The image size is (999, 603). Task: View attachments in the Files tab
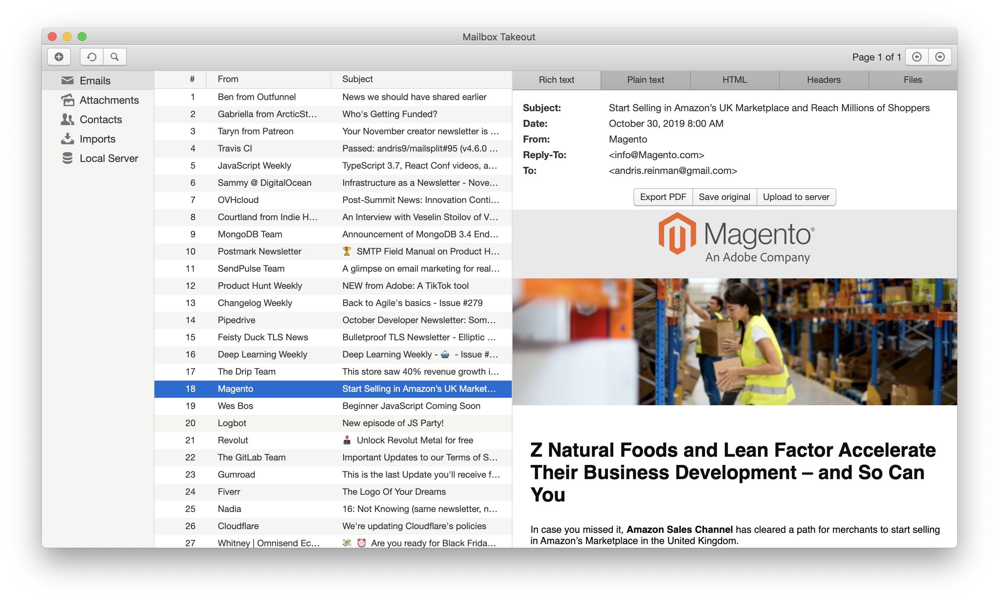[x=912, y=79]
